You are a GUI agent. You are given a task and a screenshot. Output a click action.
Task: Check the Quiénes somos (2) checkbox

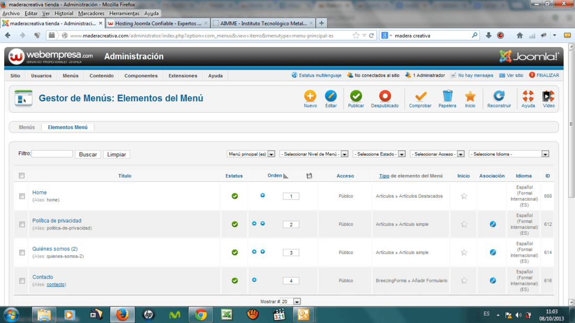pyautogui.click(x=22, y=252)
